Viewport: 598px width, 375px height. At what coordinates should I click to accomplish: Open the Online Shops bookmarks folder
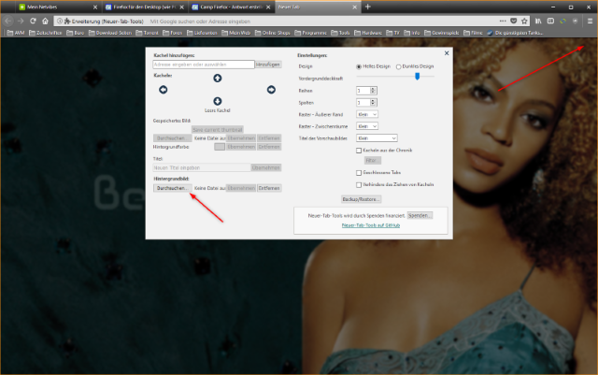[x=273, y=33]
